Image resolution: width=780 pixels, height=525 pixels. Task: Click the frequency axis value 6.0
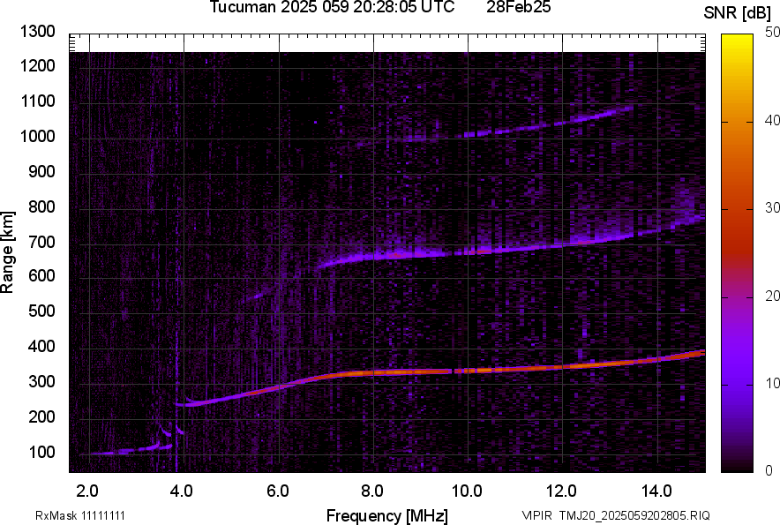tap(278, 491)
